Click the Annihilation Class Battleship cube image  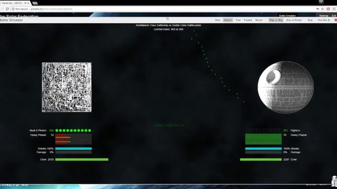click(67, 87)
